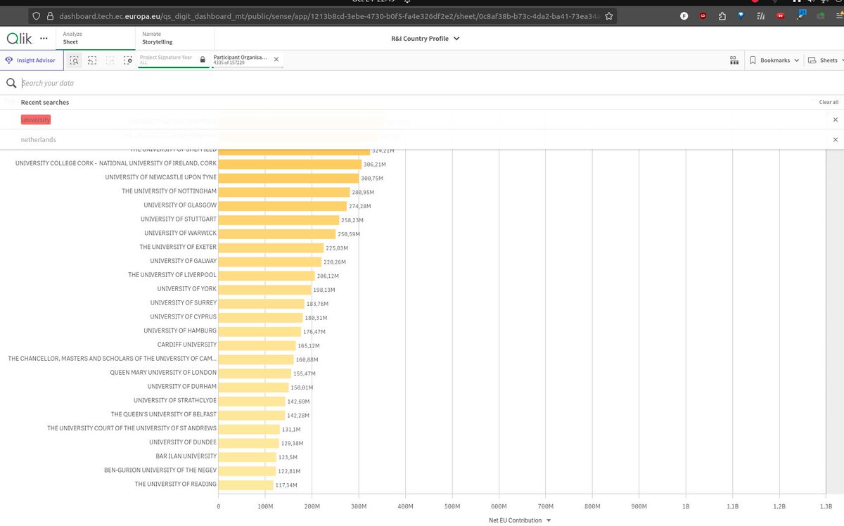Viewport: 844px width, 526px height.
Task: Click label UNIVERSITY OF DUNDEE
Action: coord(183,442)
